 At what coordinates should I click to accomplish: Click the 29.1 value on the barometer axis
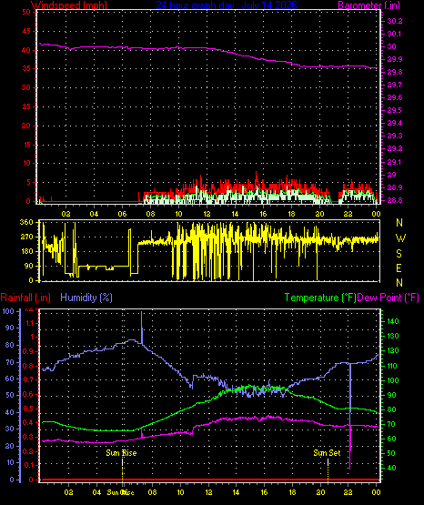point(395,162)
